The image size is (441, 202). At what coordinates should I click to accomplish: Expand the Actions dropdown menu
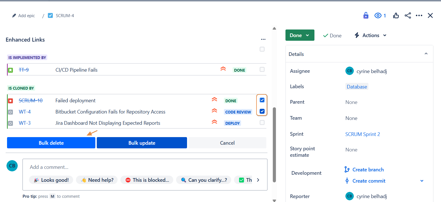click(x=370, y=35)
